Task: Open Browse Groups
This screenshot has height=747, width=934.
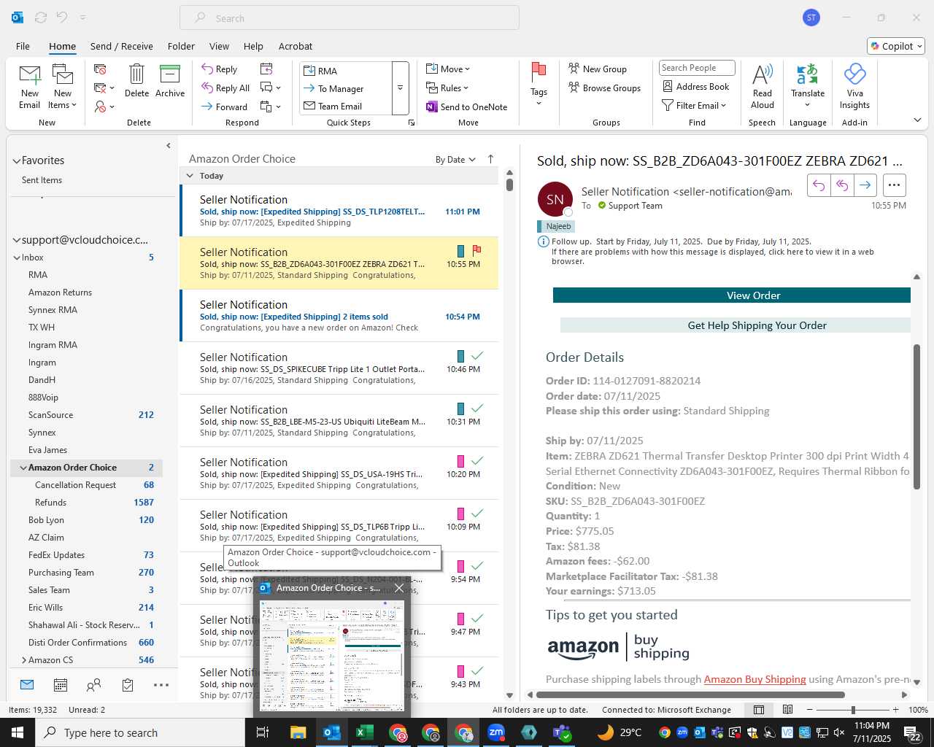Action: pyautogui.click(x=604, y=88)
